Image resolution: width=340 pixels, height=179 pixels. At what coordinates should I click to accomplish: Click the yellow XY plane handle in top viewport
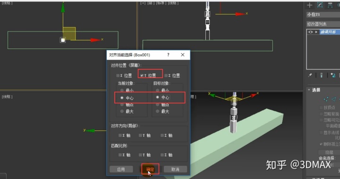69,33
